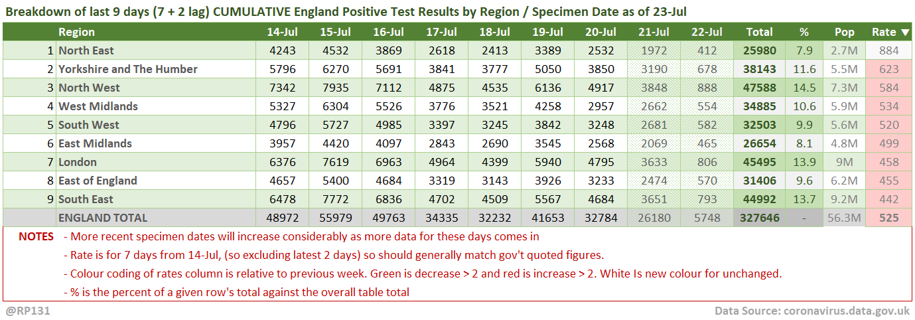Click the @RP131 author handle
915x320 pixels.
click(28, 311)
